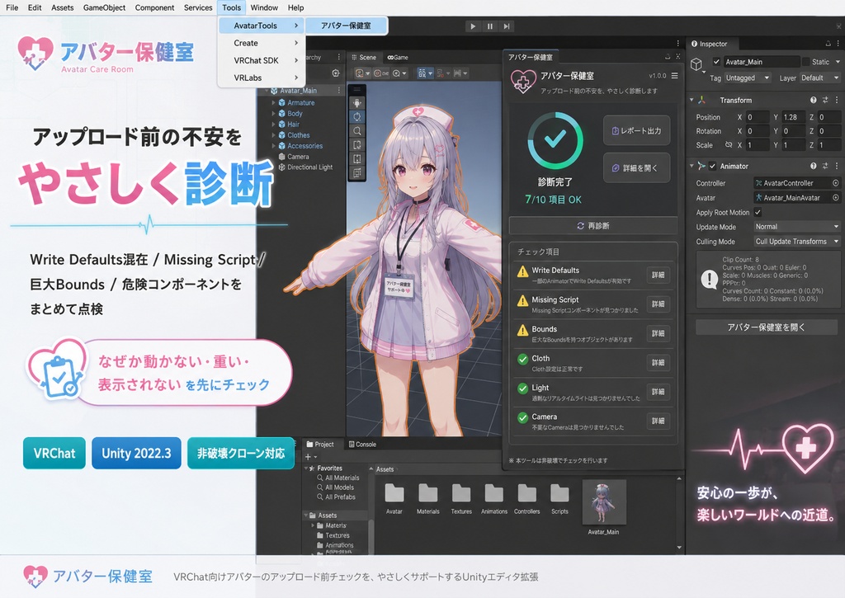Open 詳細 for Write Defaults check

pyautogui.click(x=658, y=275)
